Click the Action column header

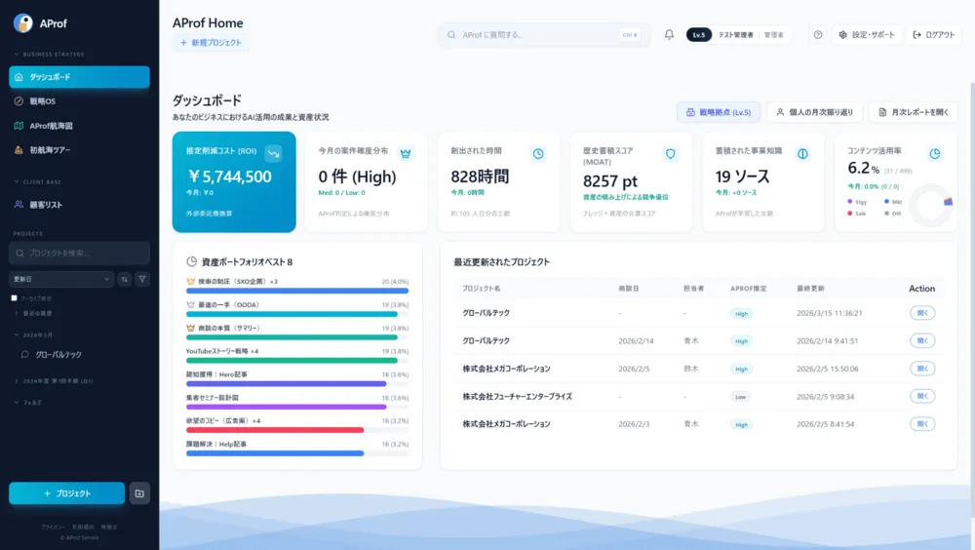pos(921,289)
